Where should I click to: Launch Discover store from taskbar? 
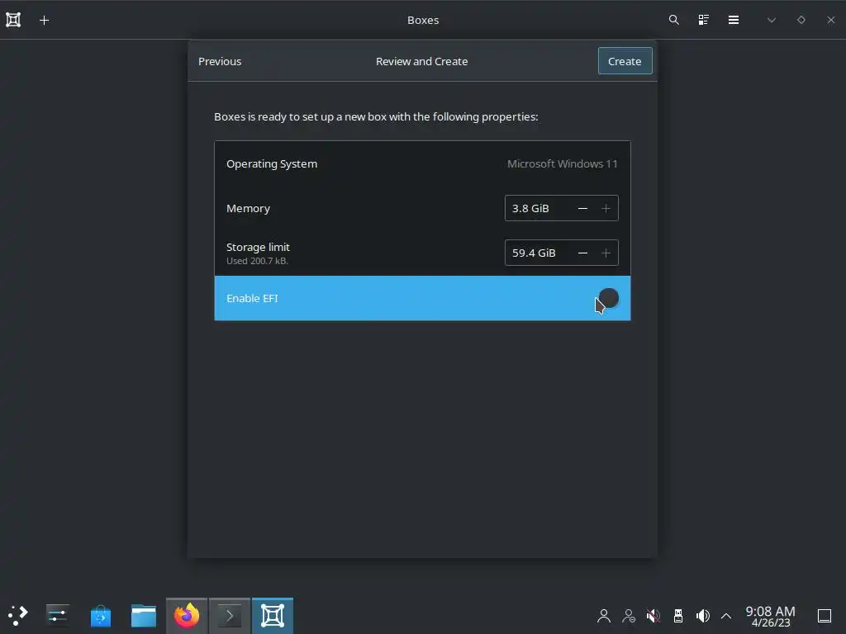pos(100,615)
